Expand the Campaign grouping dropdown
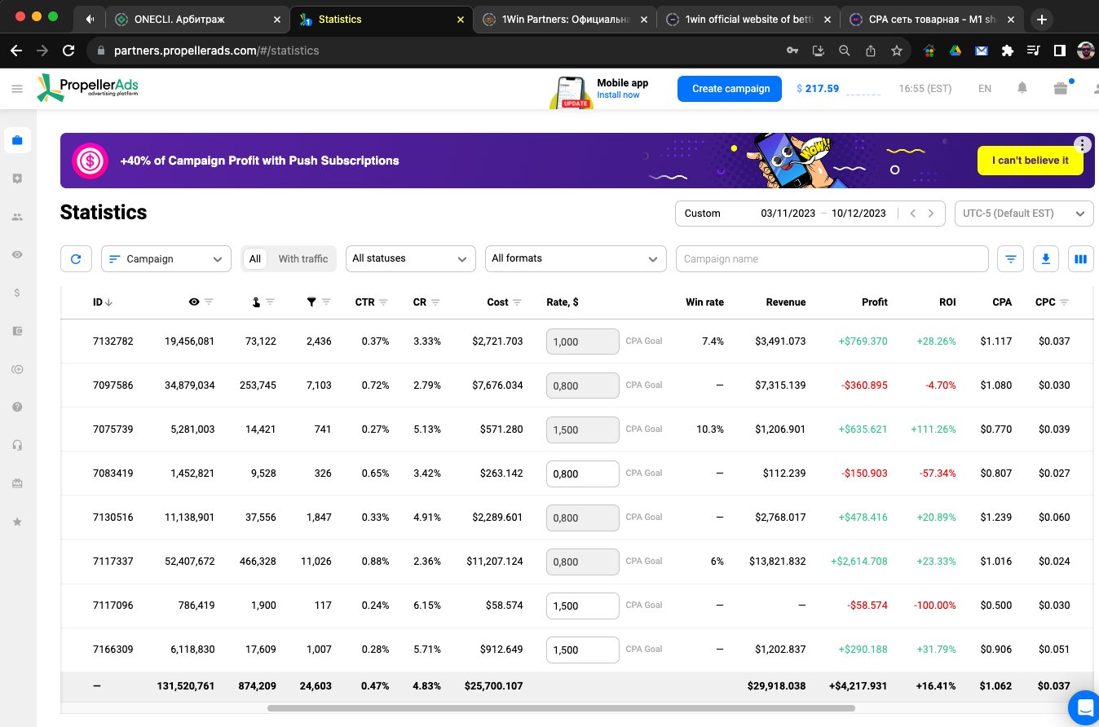 click(166, 259)
